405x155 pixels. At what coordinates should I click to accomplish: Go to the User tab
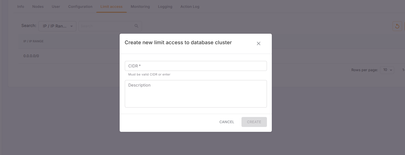(56, 6)
